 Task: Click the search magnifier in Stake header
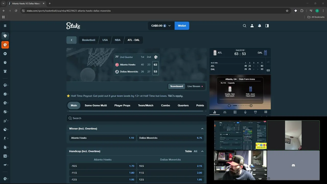(x=244, y=26)
